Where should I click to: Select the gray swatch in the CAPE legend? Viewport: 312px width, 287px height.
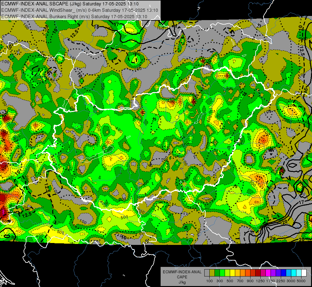pos(207,273)
